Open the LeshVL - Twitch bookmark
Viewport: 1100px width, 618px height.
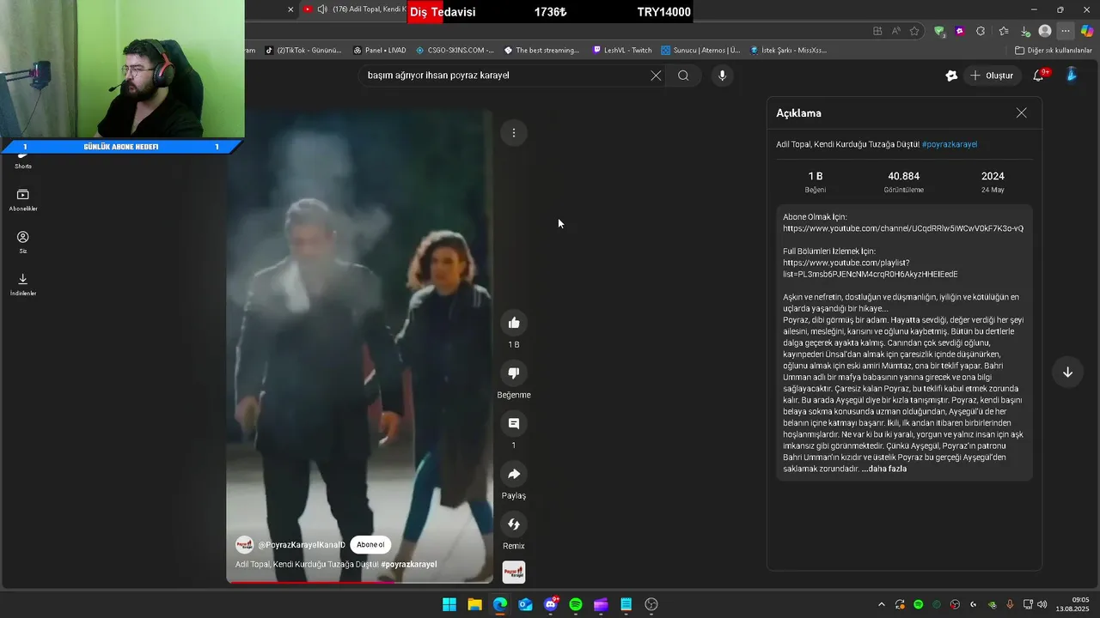pyautogui.click(x=623, y=51)
